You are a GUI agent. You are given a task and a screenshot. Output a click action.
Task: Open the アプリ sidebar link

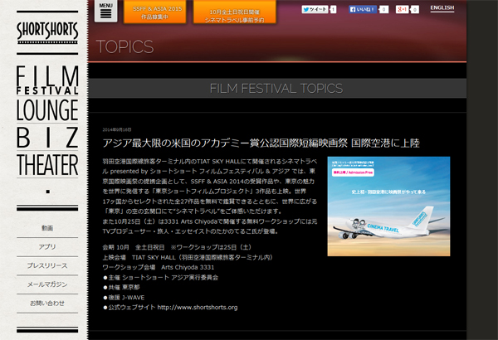pos(47,246)
